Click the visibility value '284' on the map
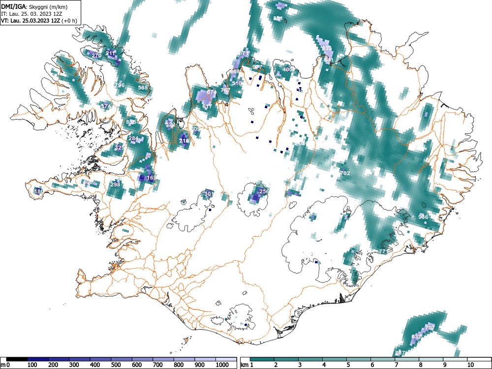492x369 pixels. coord(134,138)
